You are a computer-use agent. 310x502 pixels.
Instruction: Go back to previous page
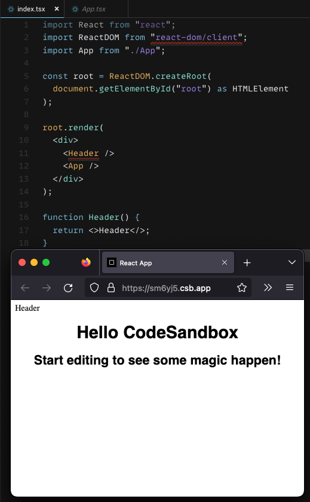[x=25, y=288]
